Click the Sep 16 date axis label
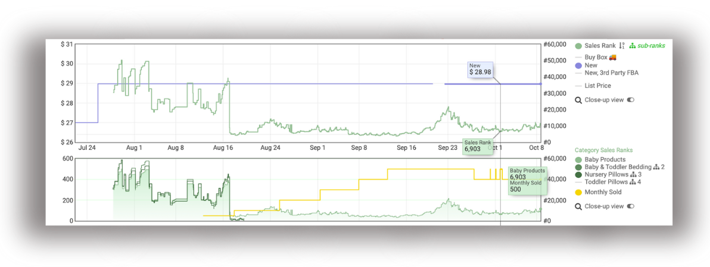Viewport: 710px width, 267px height. pos(407,147)
